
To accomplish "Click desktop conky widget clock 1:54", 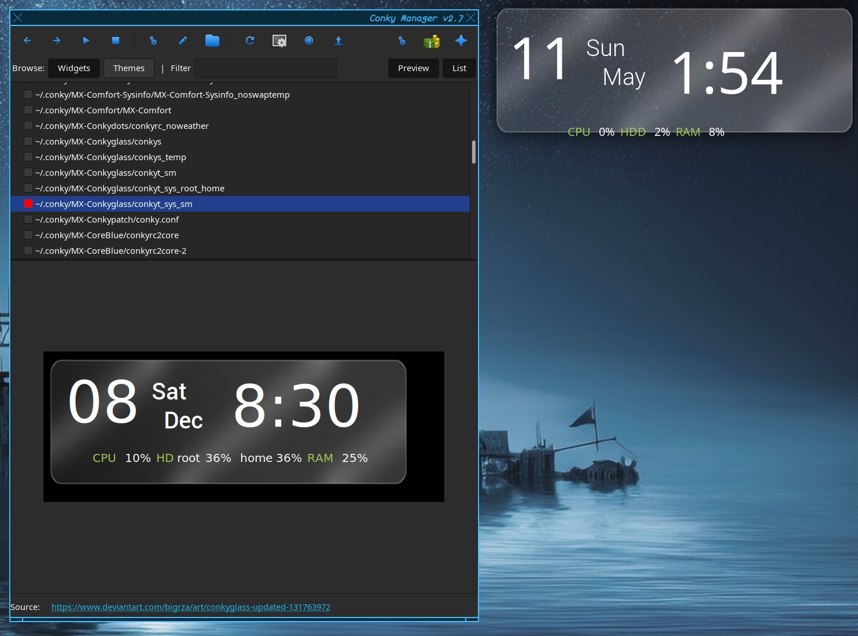I will [728, 73].
